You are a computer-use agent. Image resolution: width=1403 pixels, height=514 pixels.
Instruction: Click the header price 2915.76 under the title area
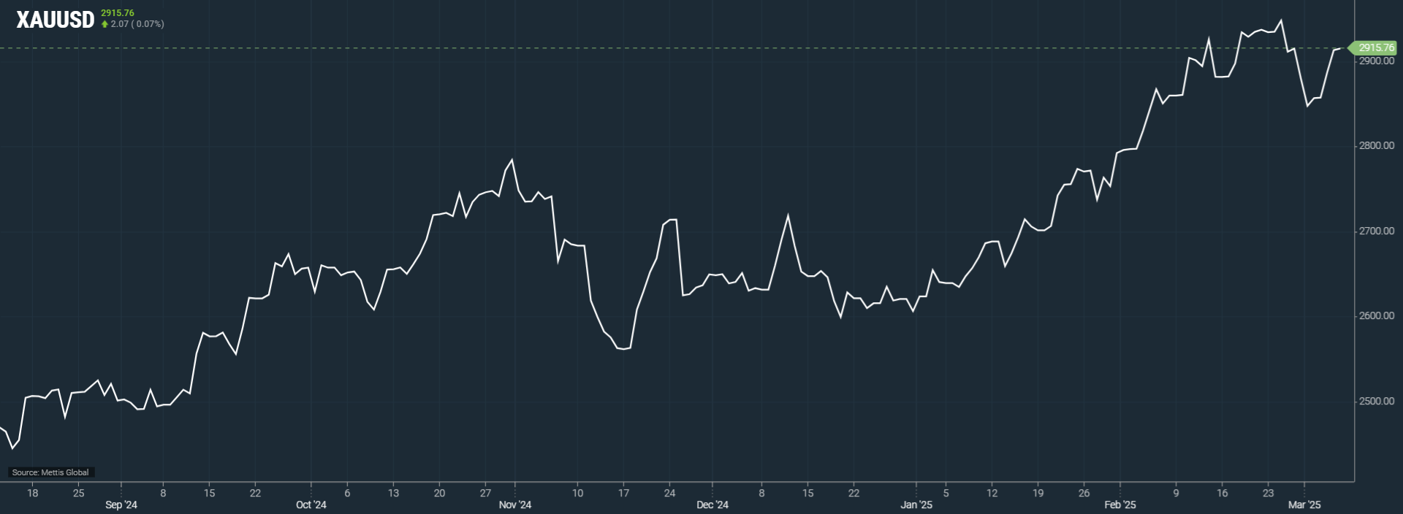[x=118, y=13]
